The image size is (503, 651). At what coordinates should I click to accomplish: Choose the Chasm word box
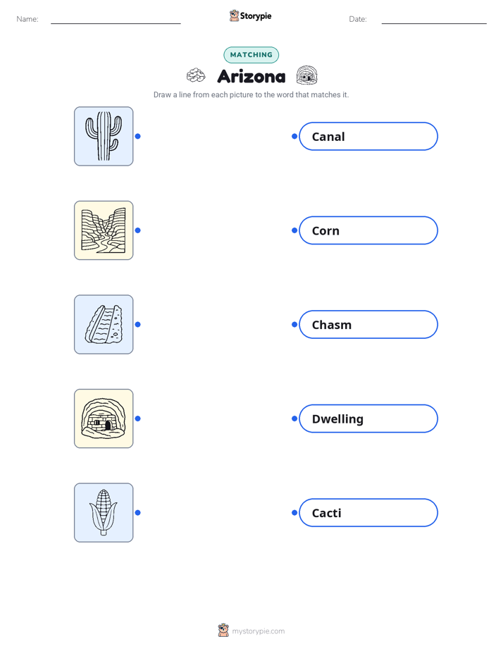click(x=368, y=324)
